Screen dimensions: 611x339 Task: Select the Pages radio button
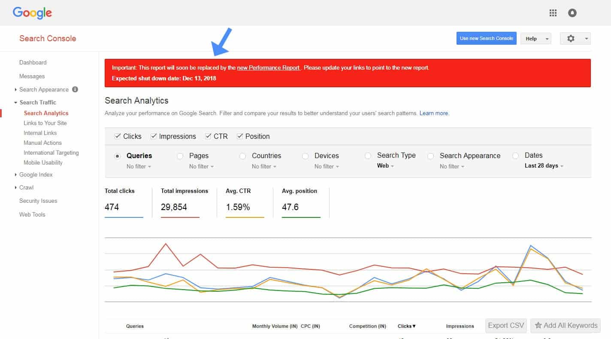180,156
